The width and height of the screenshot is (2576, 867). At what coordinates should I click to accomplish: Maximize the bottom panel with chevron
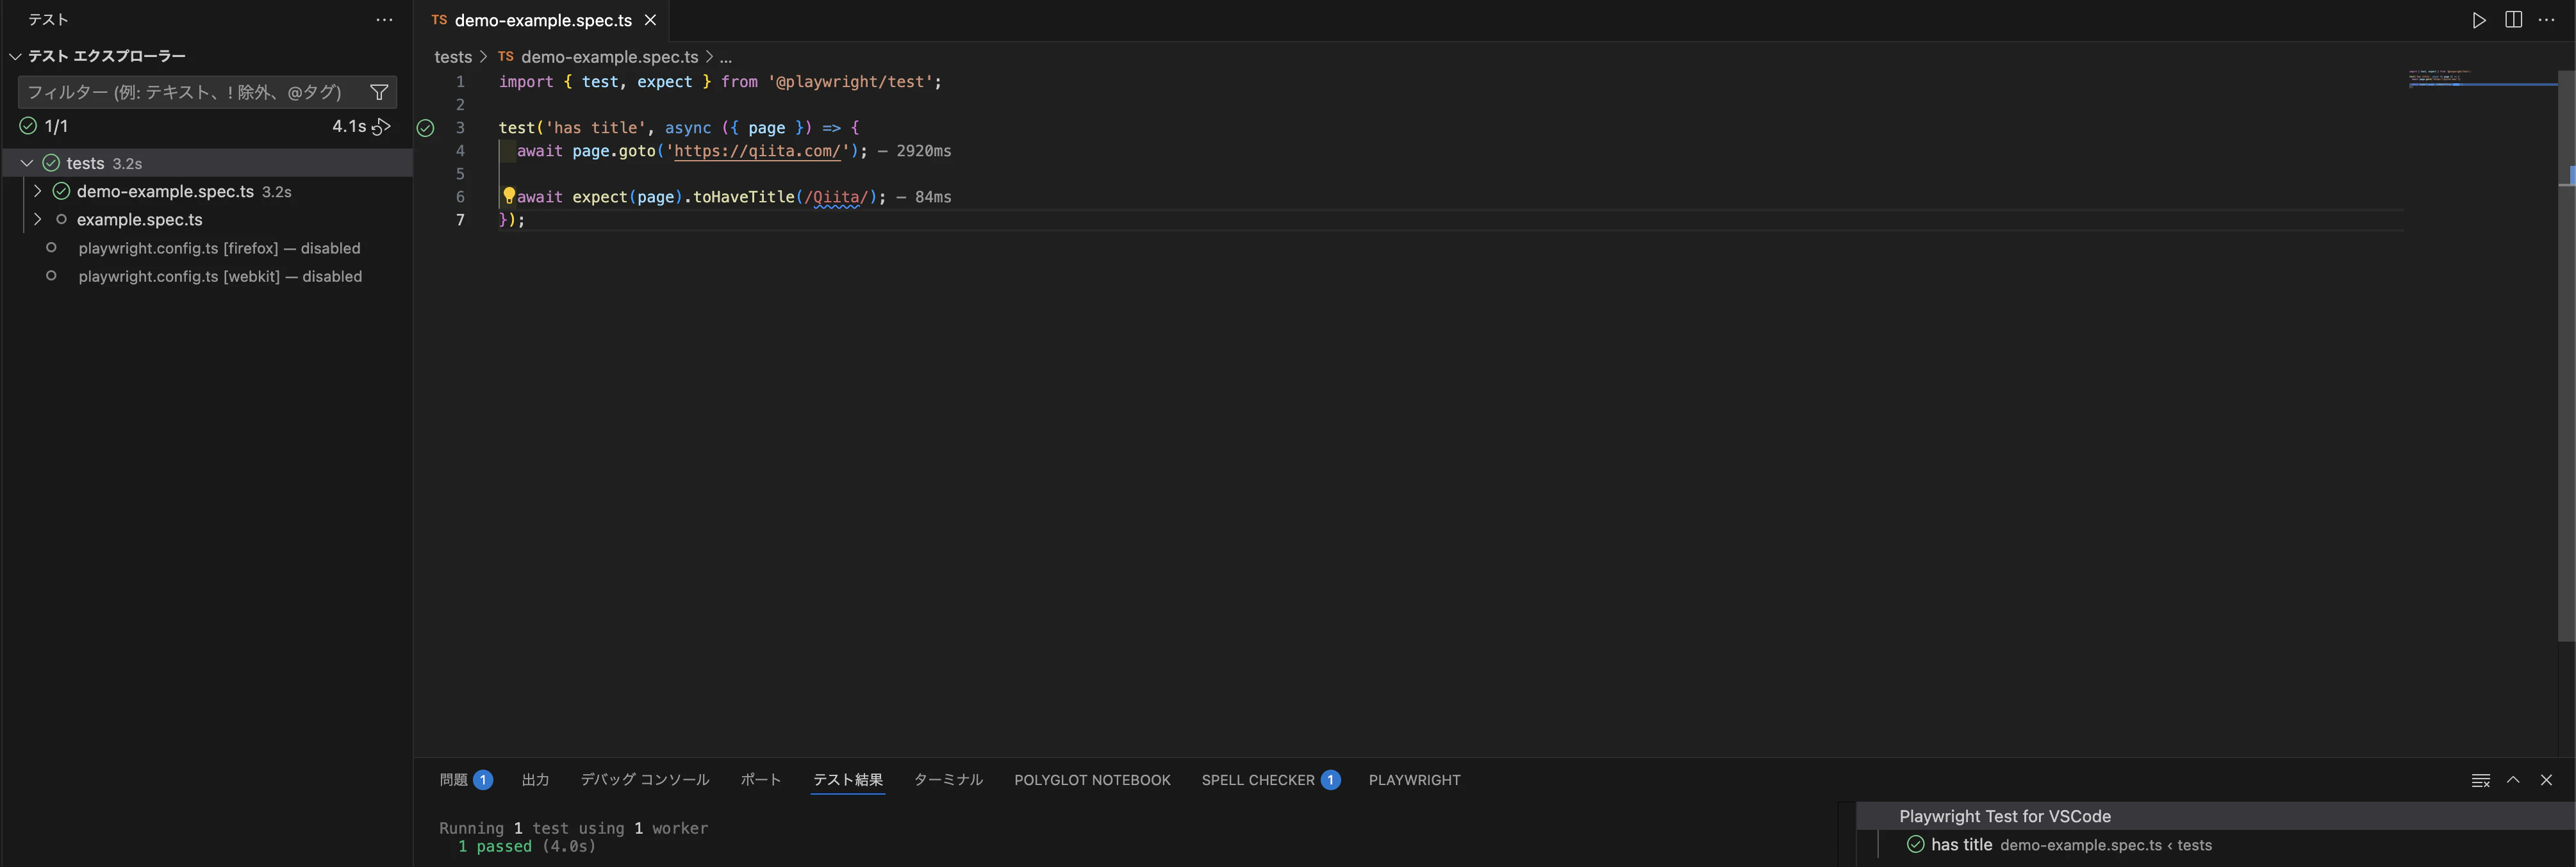(x=2513, y=780)
